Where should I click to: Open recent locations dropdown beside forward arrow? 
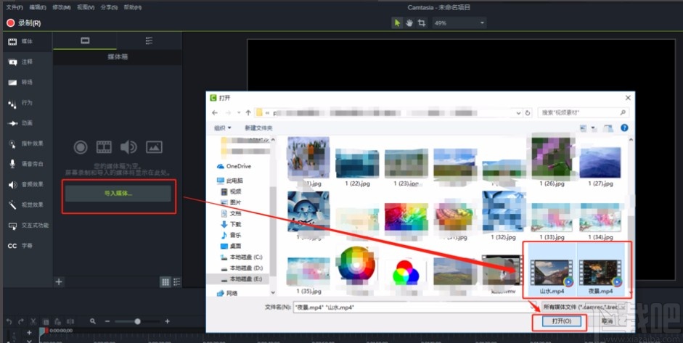pos(239,112)
